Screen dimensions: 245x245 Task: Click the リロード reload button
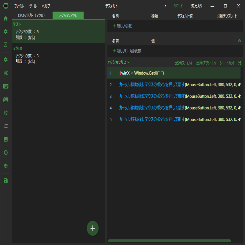(x=178, y=6)
